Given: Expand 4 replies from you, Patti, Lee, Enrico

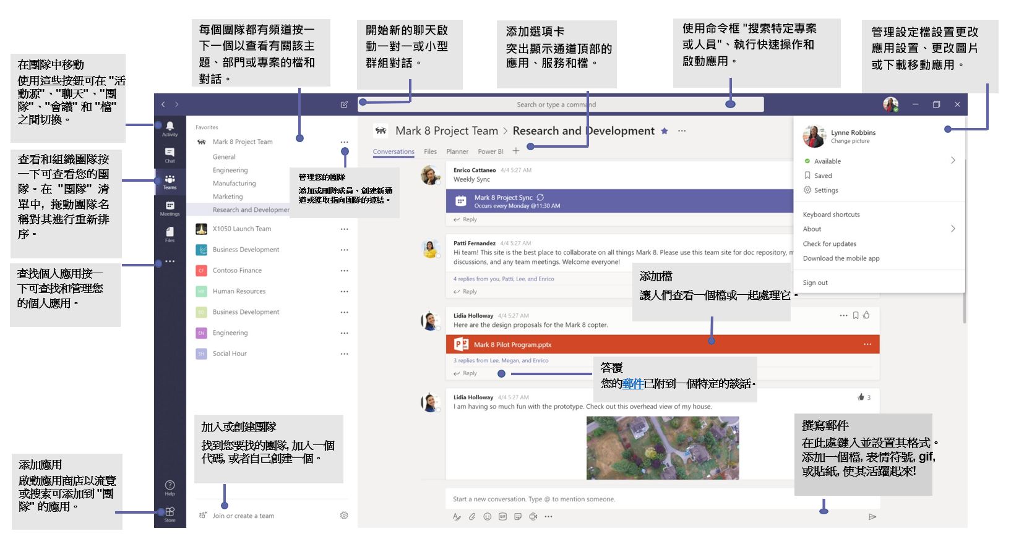Looking at the screenshot, I should (x=504, y=279).
